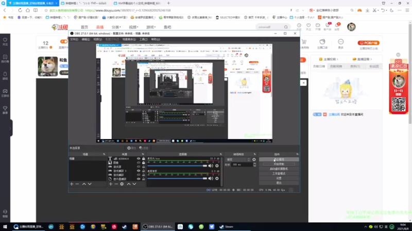The width and height of the screenshot is (412, 231).
Task: Move the scene down in the scenes panel
Action: (x=90, y=184)
